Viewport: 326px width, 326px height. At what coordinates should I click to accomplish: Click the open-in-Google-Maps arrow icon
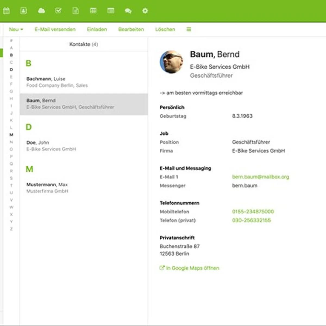point(162,268)
